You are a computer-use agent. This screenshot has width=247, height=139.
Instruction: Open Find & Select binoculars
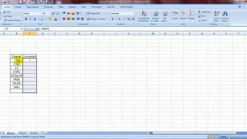click(225, 16)
